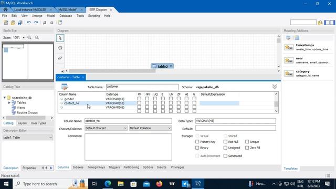Select the hand pan tool
Image resolution: width=336 pixels, height=189 pixels.
(60, 48)
